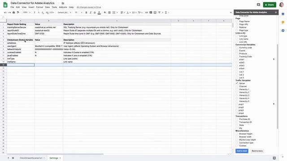The height and width of the screenshot is (161, 287).
Task: Open the Insert menu
Action: pos(31,7)
